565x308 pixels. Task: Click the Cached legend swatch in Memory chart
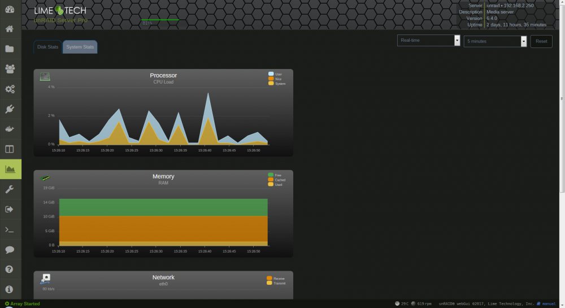click(x=271, y=179)
